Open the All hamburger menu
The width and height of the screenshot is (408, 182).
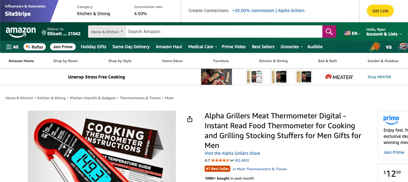[x=12, y=47]
